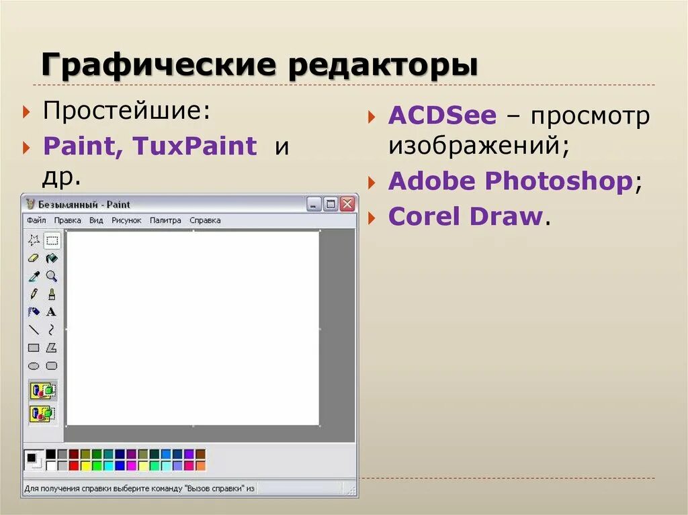Select the navy blue palette swatch
Screen dimensions: 688x515
click(120, 454)
